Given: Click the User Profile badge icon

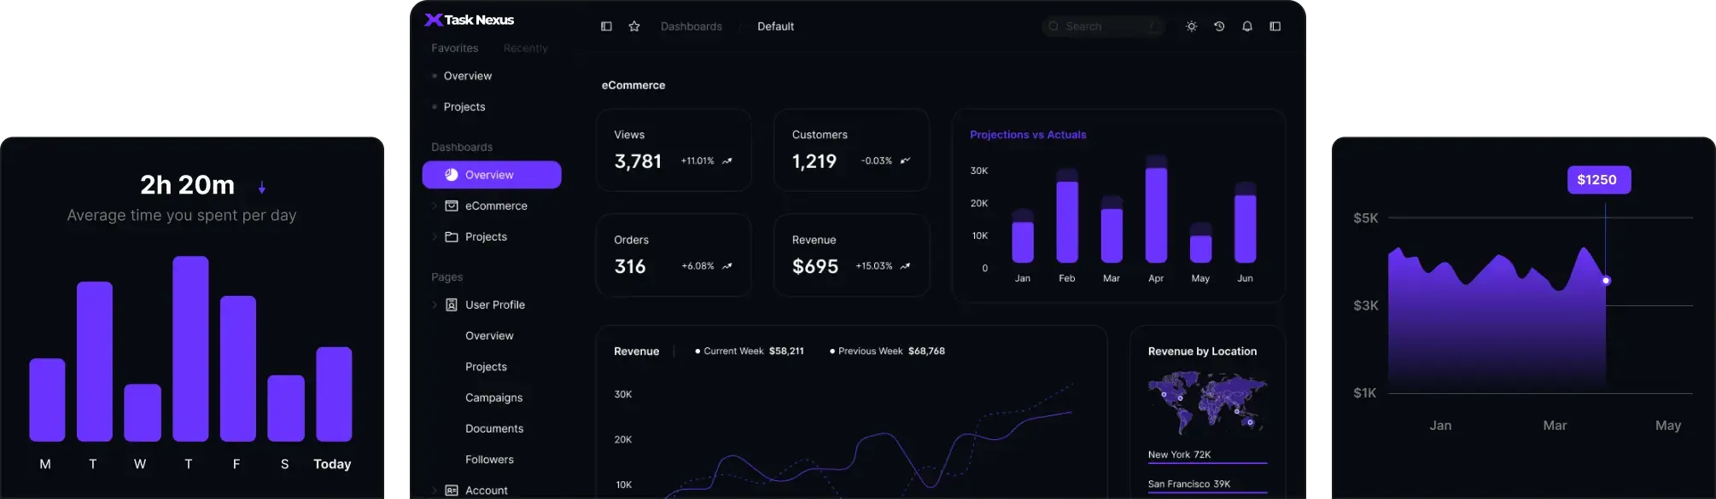Looking at the screenshot, I should tap(452, 305).
